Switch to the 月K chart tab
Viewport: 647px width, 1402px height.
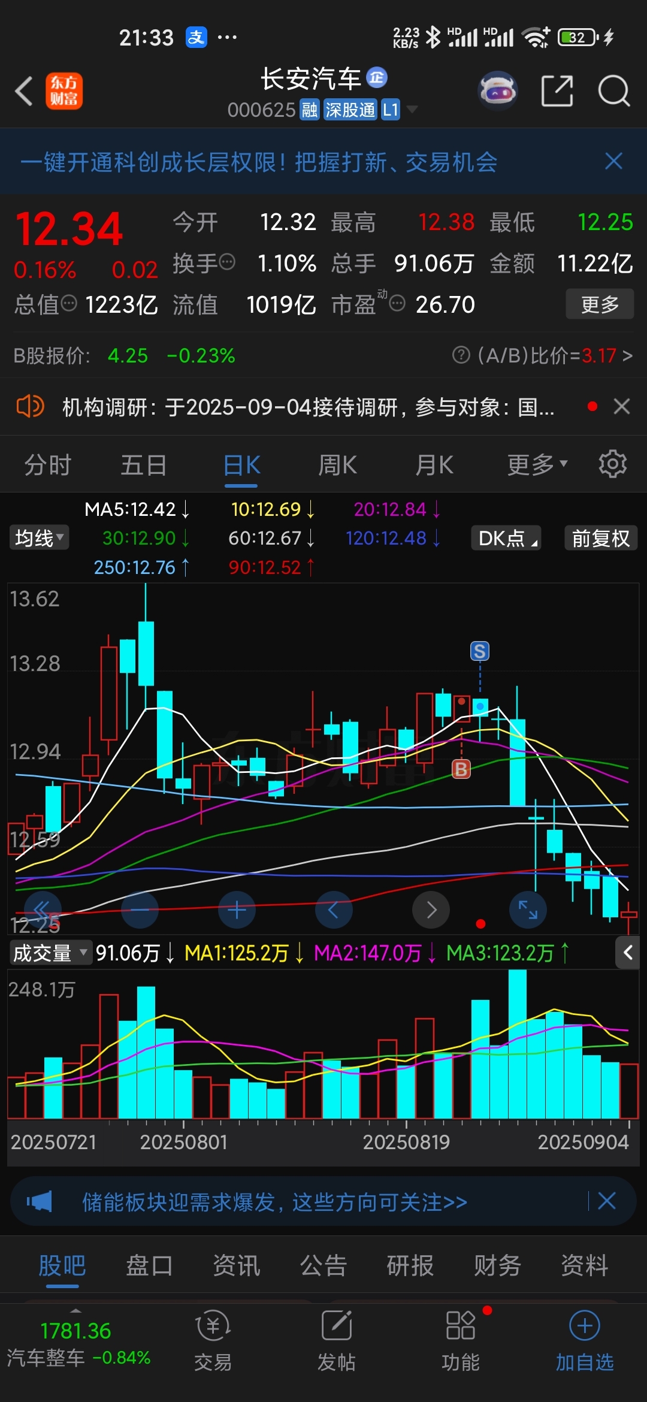(x=434, y=465)
